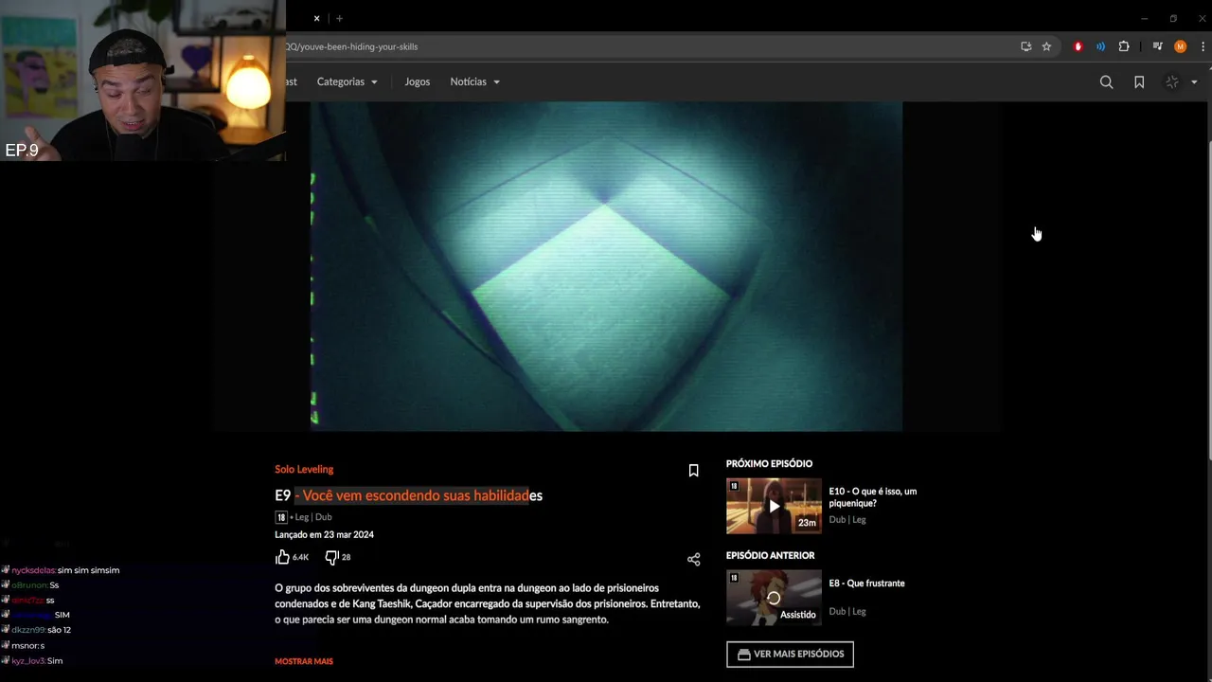Click the E9 episode title heading

[408, 495]
